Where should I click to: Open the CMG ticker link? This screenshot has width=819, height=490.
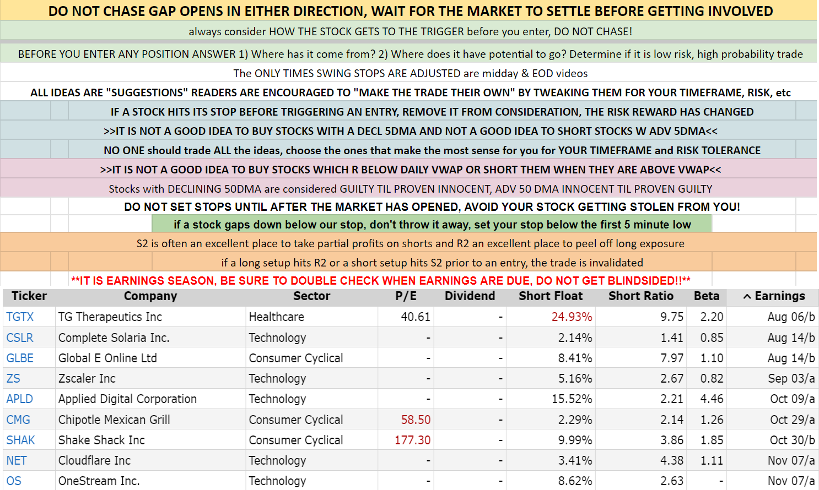point(18,420)
